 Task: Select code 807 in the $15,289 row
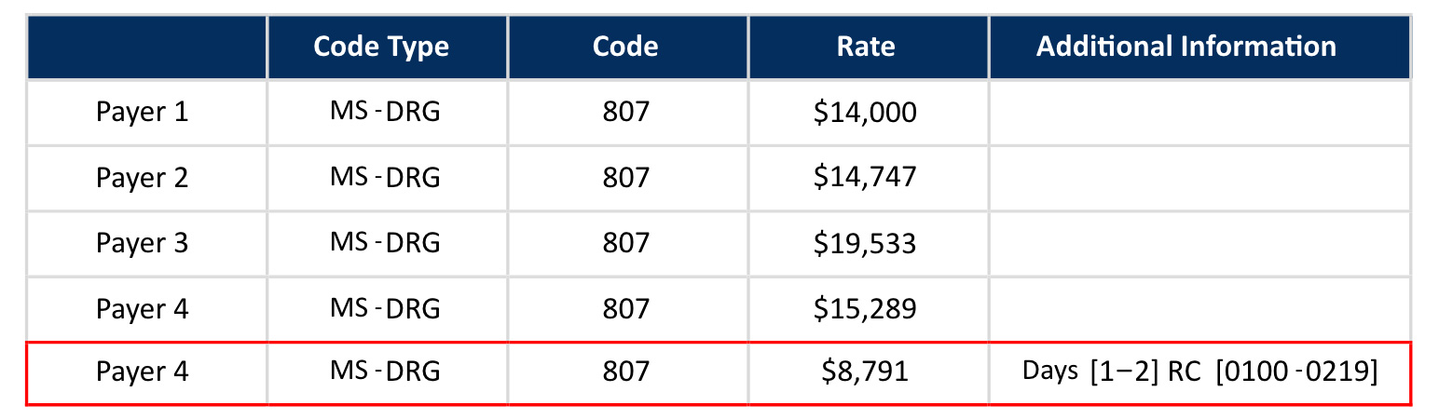625,308
